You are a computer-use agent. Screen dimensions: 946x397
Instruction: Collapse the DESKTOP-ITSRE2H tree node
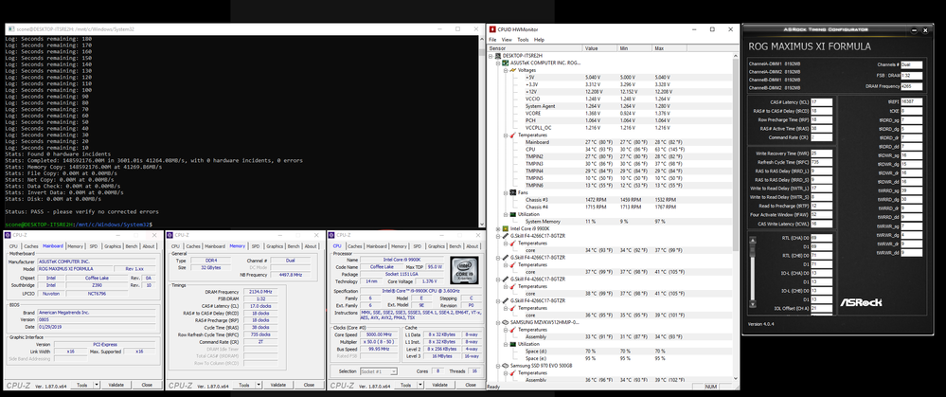coord(491,56)
